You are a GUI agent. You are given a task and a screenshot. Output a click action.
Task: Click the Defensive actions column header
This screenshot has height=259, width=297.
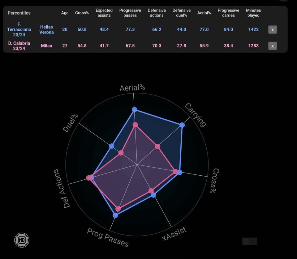tap(157, 13)
